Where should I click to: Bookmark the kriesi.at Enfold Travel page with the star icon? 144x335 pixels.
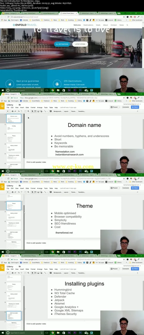(124, 17)
